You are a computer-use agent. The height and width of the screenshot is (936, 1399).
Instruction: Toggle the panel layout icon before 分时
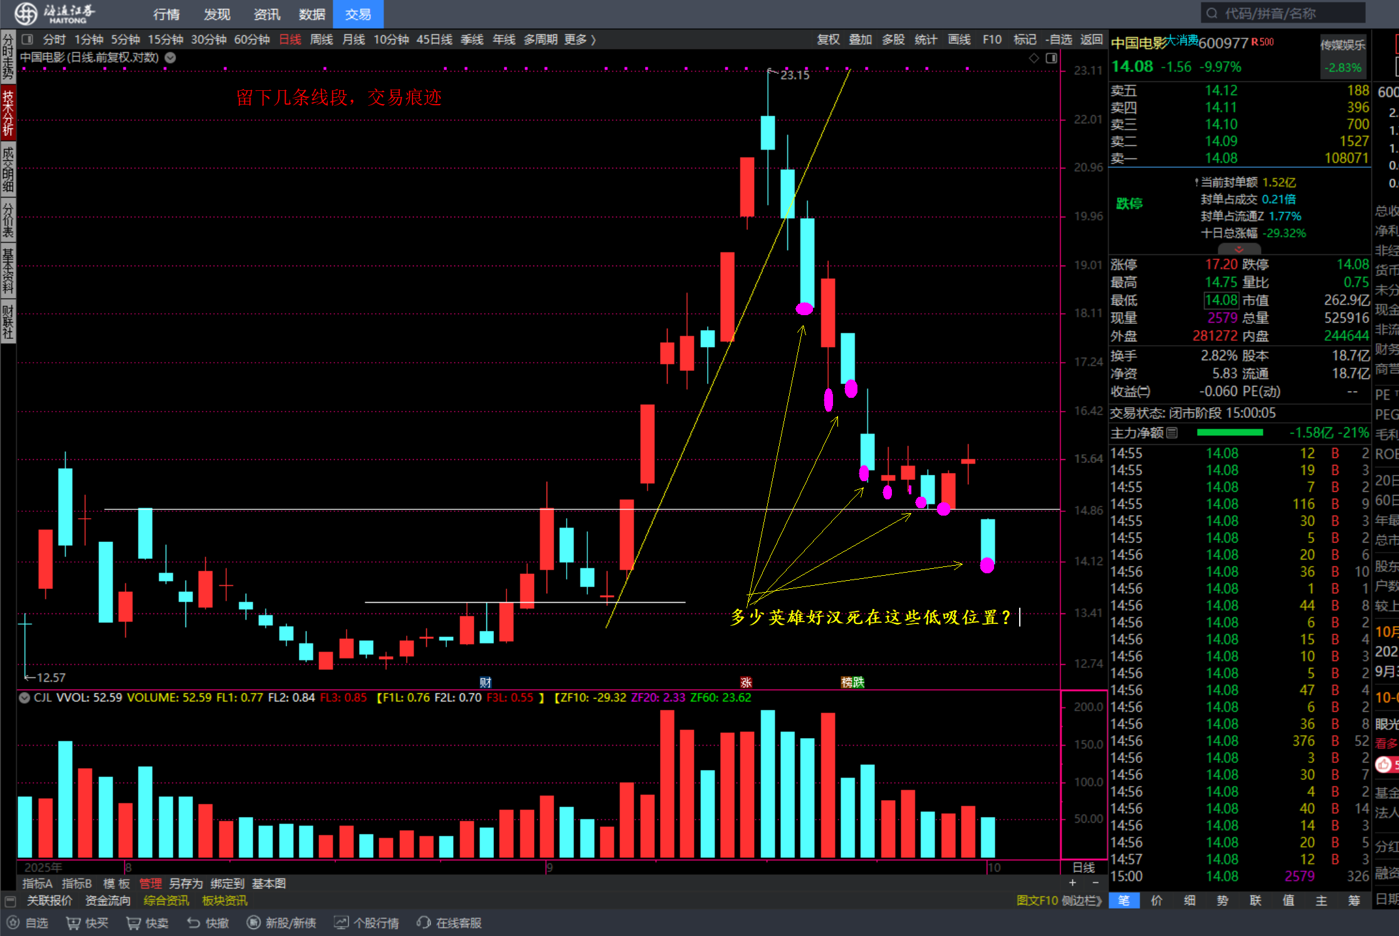(27, 39)
